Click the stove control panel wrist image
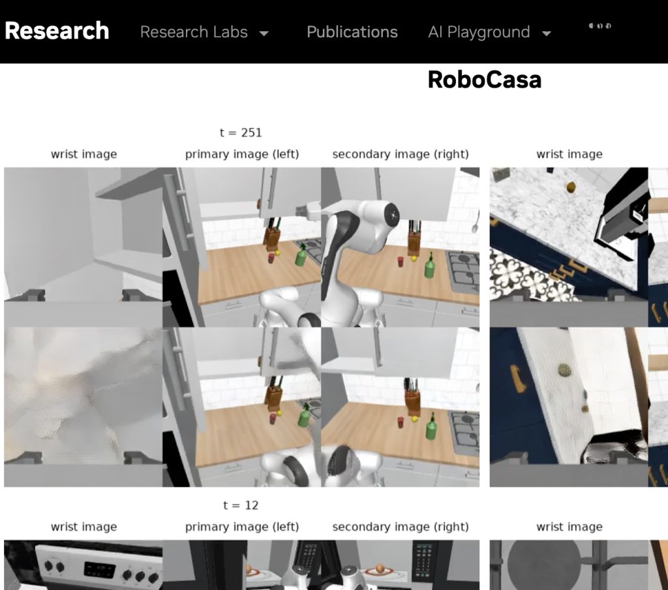Viewport: 668px width, 590px height. [83, 565]
